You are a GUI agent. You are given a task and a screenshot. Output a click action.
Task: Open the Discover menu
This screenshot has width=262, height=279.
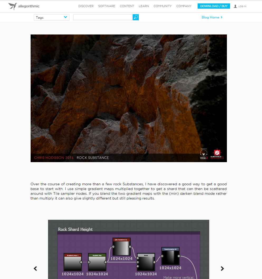[x=86, y=6]
